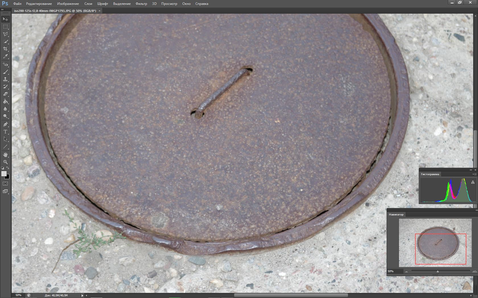Select the Clone Stamp tool
Image resolution: width=478 pixels, height=298 pixels.
click(5, 79)
